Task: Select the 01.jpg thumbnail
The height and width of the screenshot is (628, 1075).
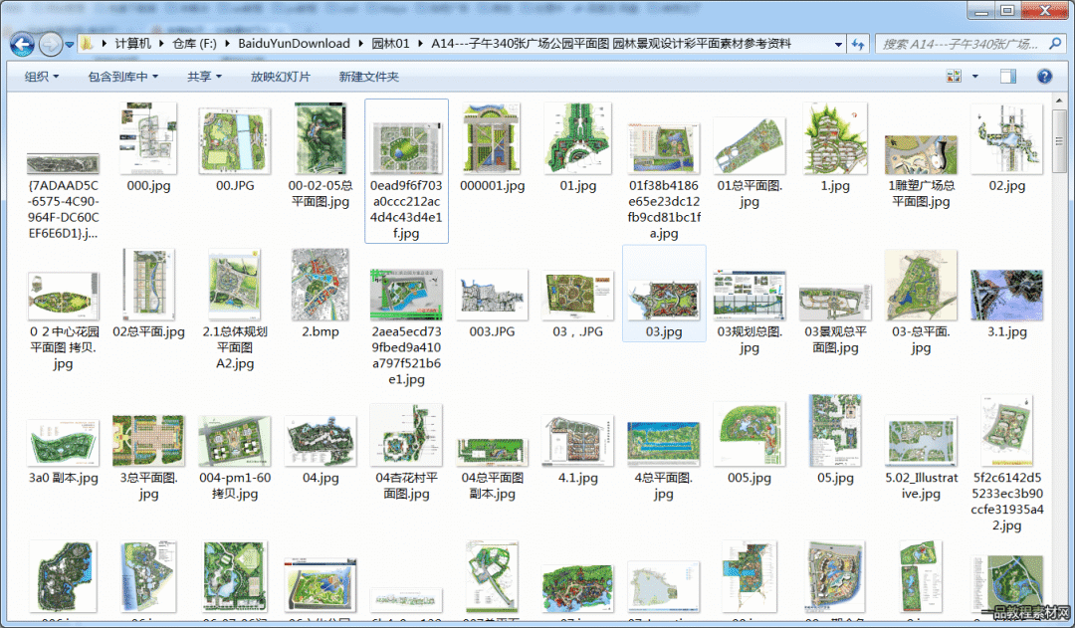Action: (577, 138)
